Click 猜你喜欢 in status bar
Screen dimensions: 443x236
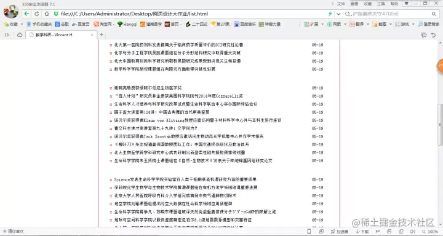(14, 232)
